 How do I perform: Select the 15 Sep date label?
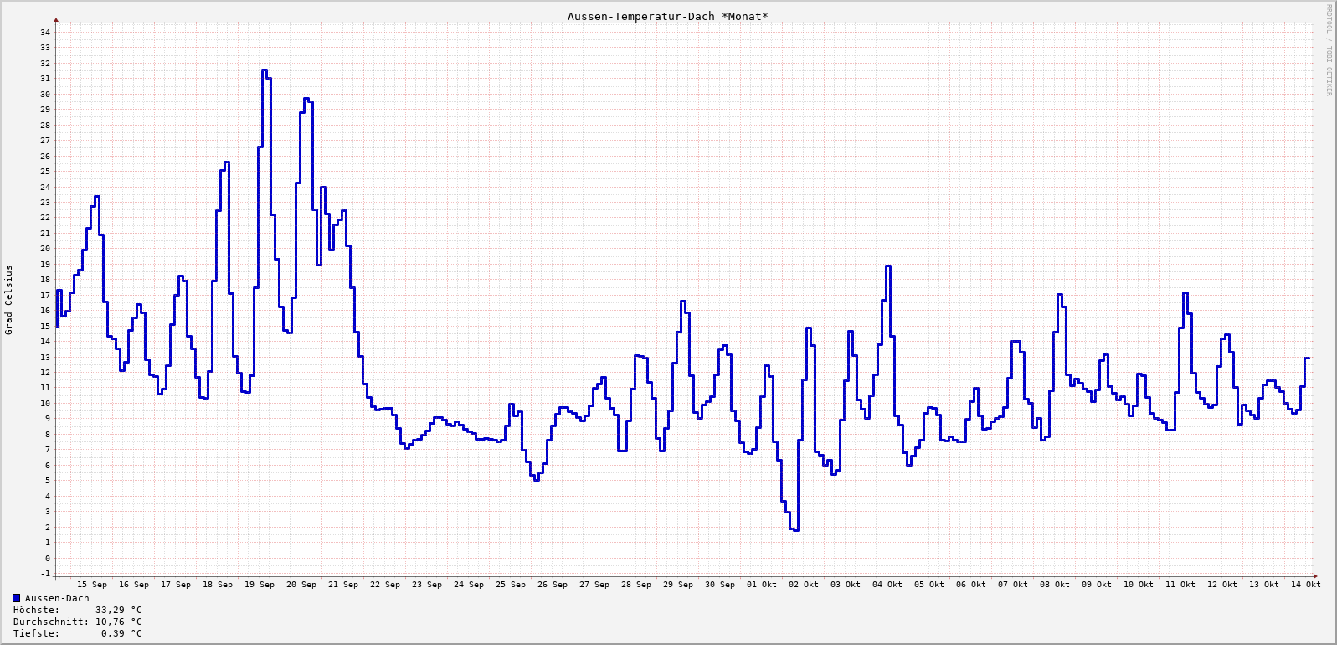point(92,585)
